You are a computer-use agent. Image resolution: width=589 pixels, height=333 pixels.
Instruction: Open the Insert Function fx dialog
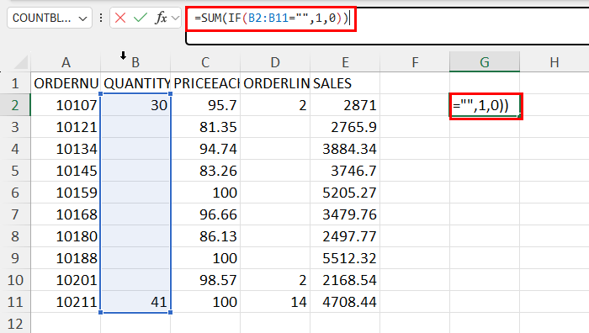coord(161,18)
